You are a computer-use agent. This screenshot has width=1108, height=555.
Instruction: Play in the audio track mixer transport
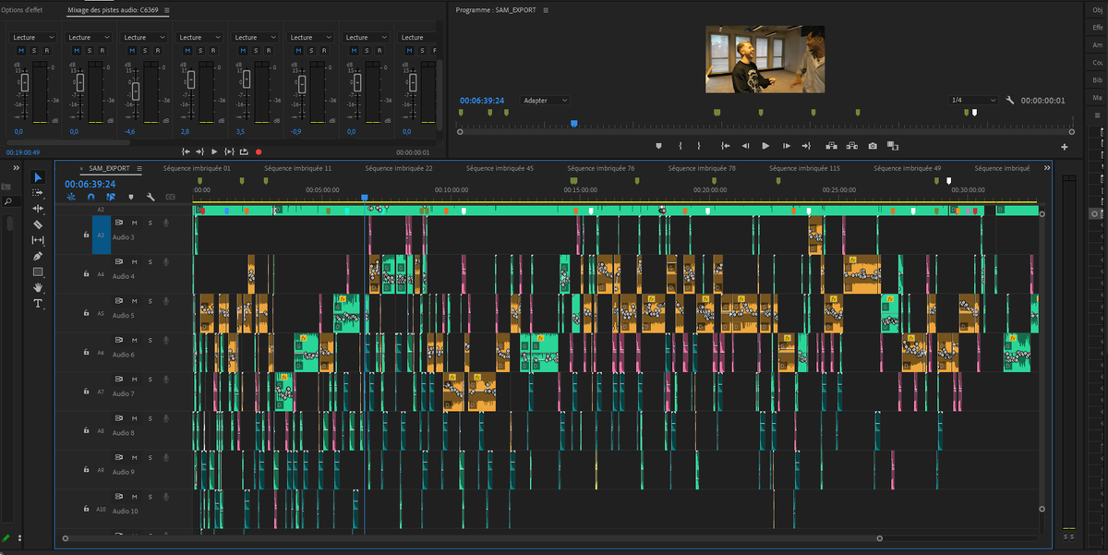[214, 151]
